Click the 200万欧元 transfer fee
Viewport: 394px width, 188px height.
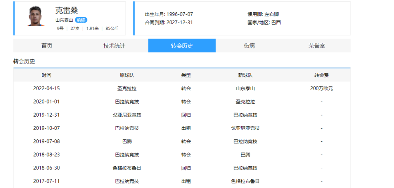pyautogui.click(x=321, y=88)
